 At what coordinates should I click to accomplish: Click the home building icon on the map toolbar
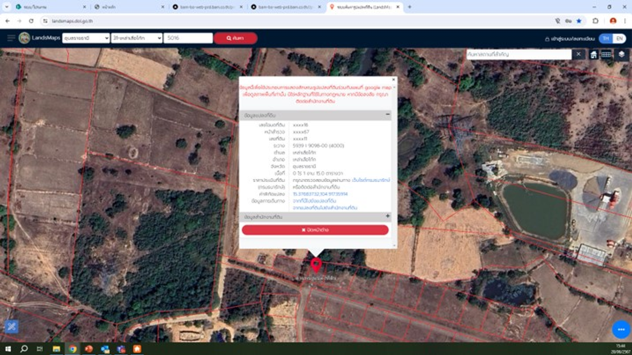[x=593, y=54]
